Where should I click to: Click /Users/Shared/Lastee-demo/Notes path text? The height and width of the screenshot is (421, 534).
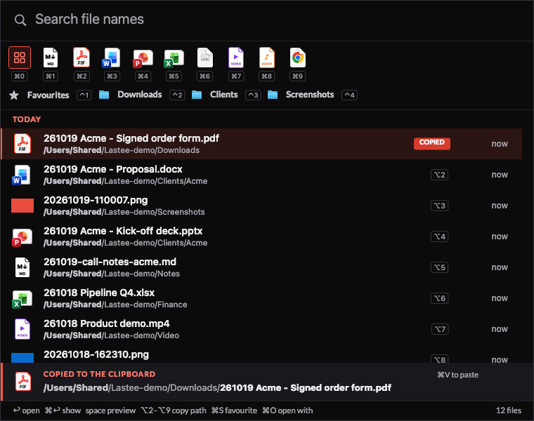(x=111, y=274)
